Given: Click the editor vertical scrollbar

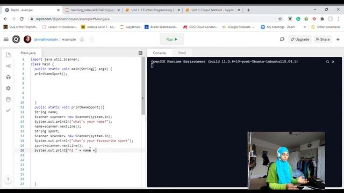Looking at the screenshot, I should (x=144, y=86).
